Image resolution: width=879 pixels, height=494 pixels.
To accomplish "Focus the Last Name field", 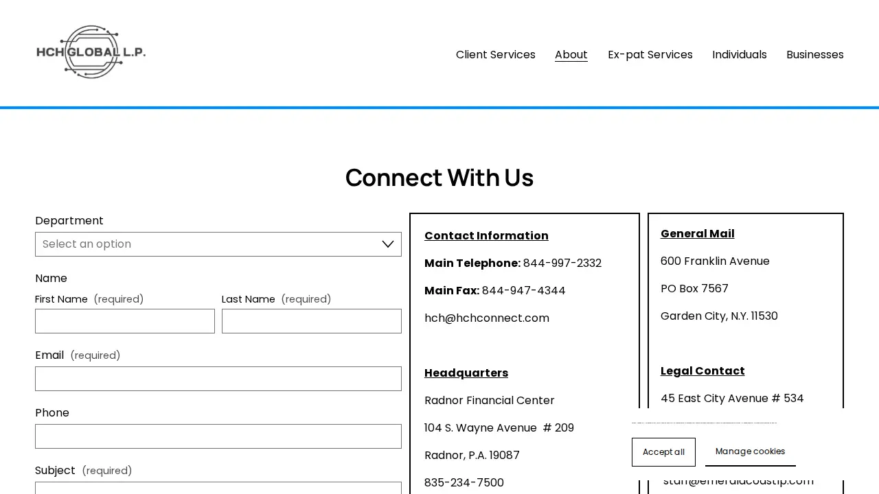I will 312,321.
